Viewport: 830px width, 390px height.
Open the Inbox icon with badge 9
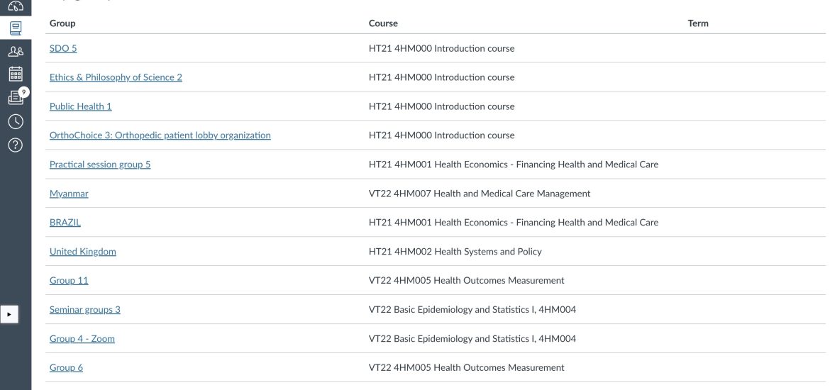17,97
